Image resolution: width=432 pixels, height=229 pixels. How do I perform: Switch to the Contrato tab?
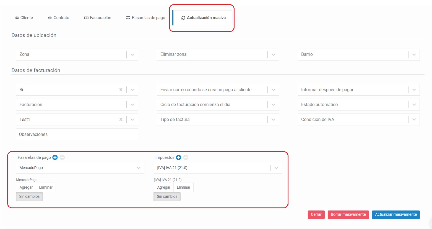(59, 18)
